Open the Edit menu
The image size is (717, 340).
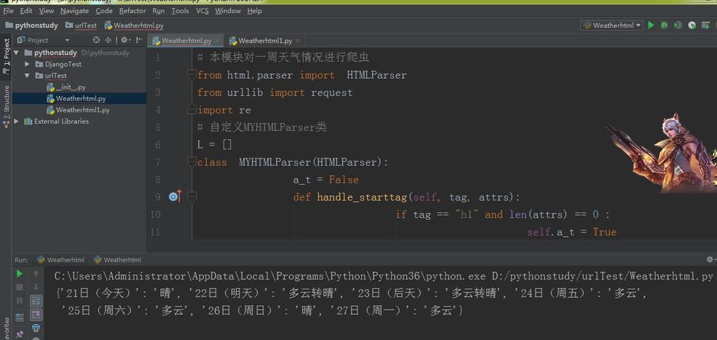[x=26, y=10]
